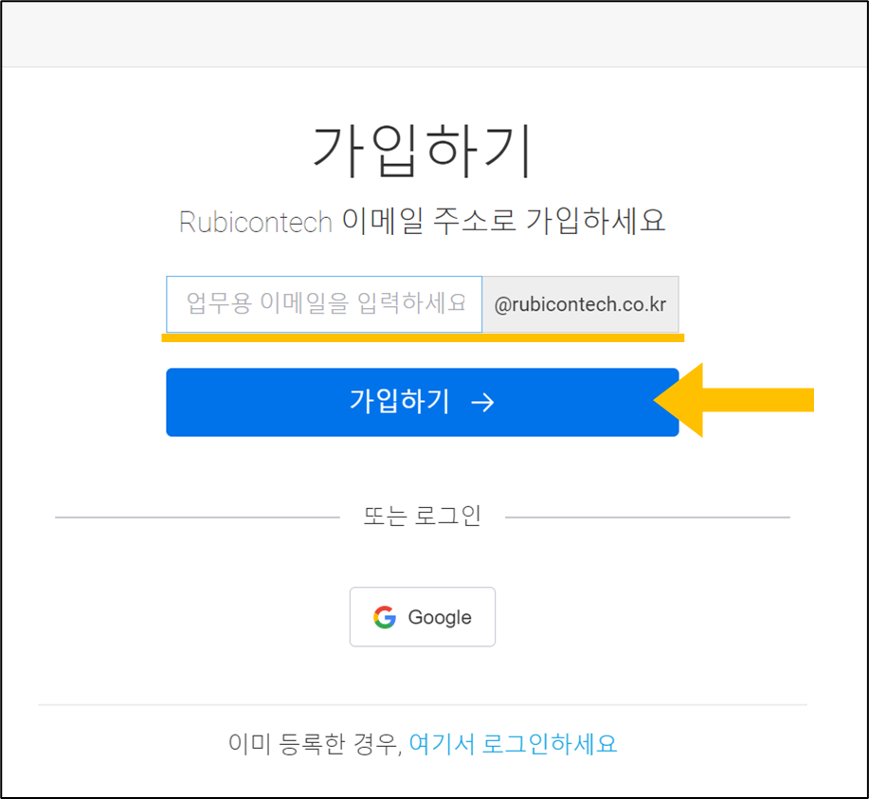Viewport: 869px width, 799px height.
Task: Click the right arrow icon in 가입하기 button
Action: coord(482,403)
